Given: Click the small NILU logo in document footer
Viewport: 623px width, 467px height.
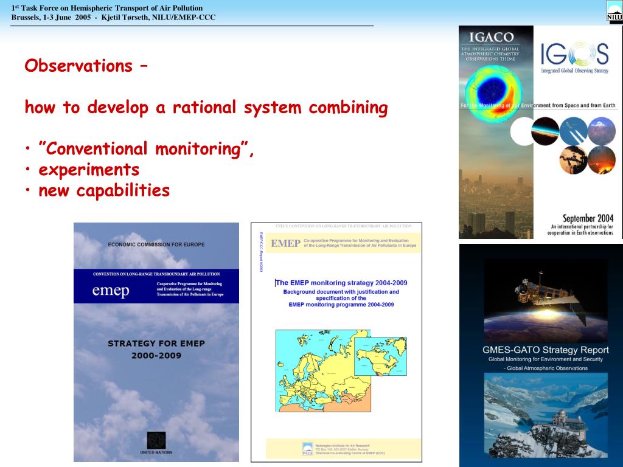Looking at the screenshot, I should [x=307, y=449].
